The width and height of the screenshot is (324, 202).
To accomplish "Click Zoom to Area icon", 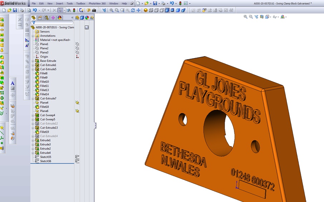I will [117, 10].
